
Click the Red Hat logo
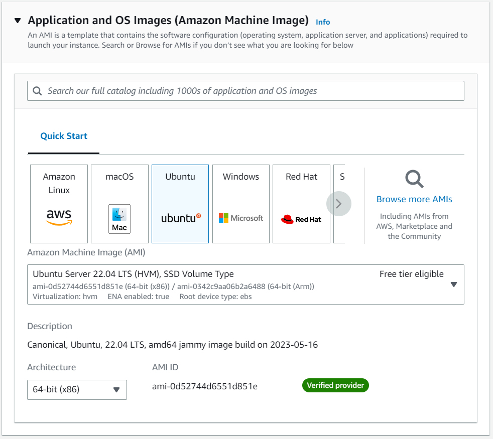pyautogui.click(x=301, y=219)
